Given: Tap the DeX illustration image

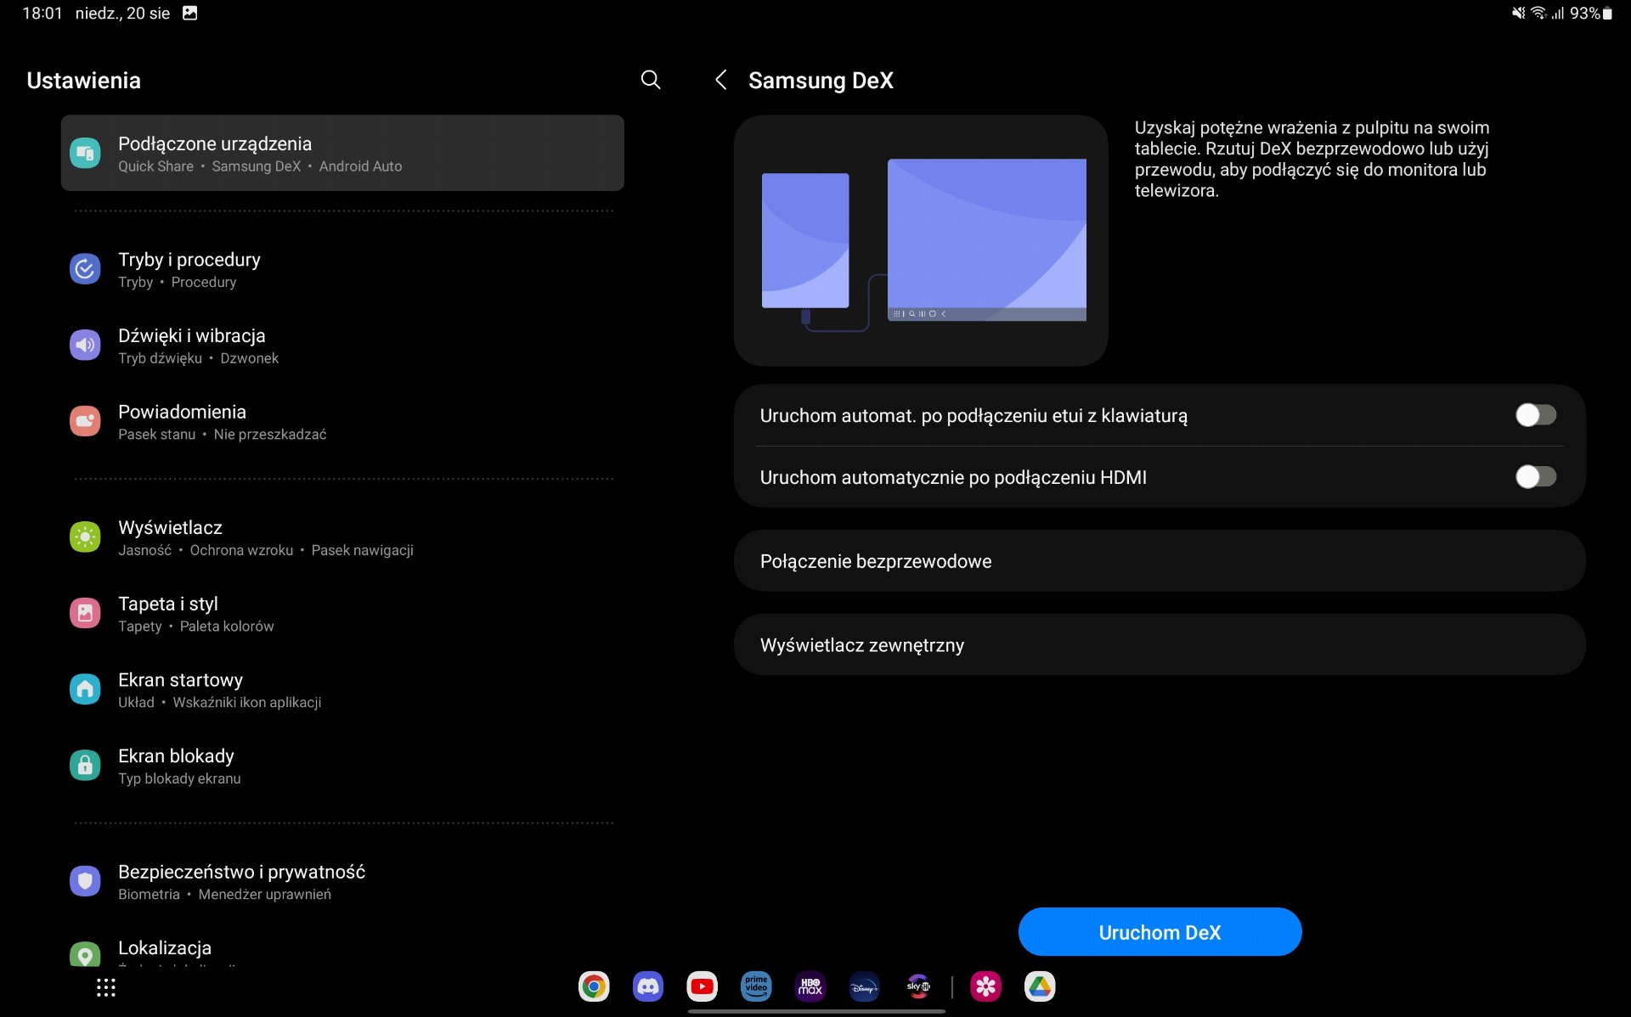Looking at the screenshot, I should pyautogui.click(x=921, y=241).
